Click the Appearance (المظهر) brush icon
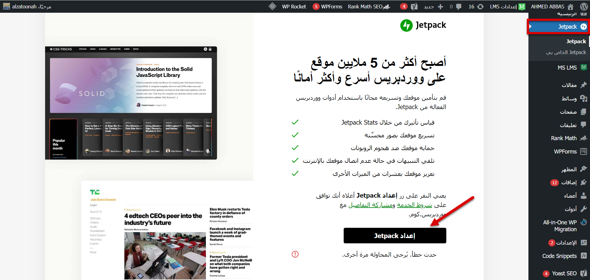590x280 pixels. pos(584,169)
